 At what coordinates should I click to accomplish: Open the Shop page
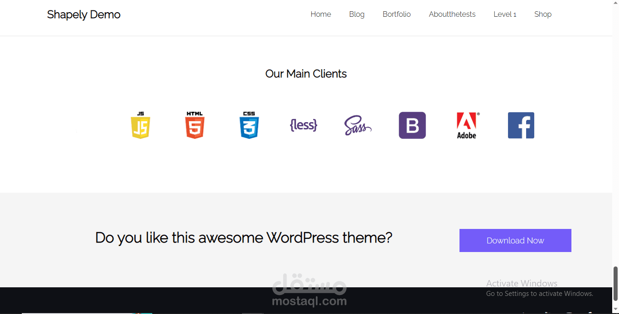(x=543, y=14)
